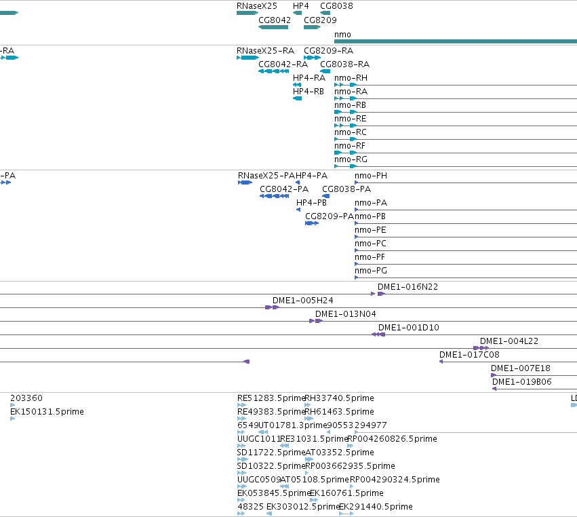Viewport: 577px width, 517px height.
Task: Click the RP003662935.5prime EST label
Action: tap(351, 466)
